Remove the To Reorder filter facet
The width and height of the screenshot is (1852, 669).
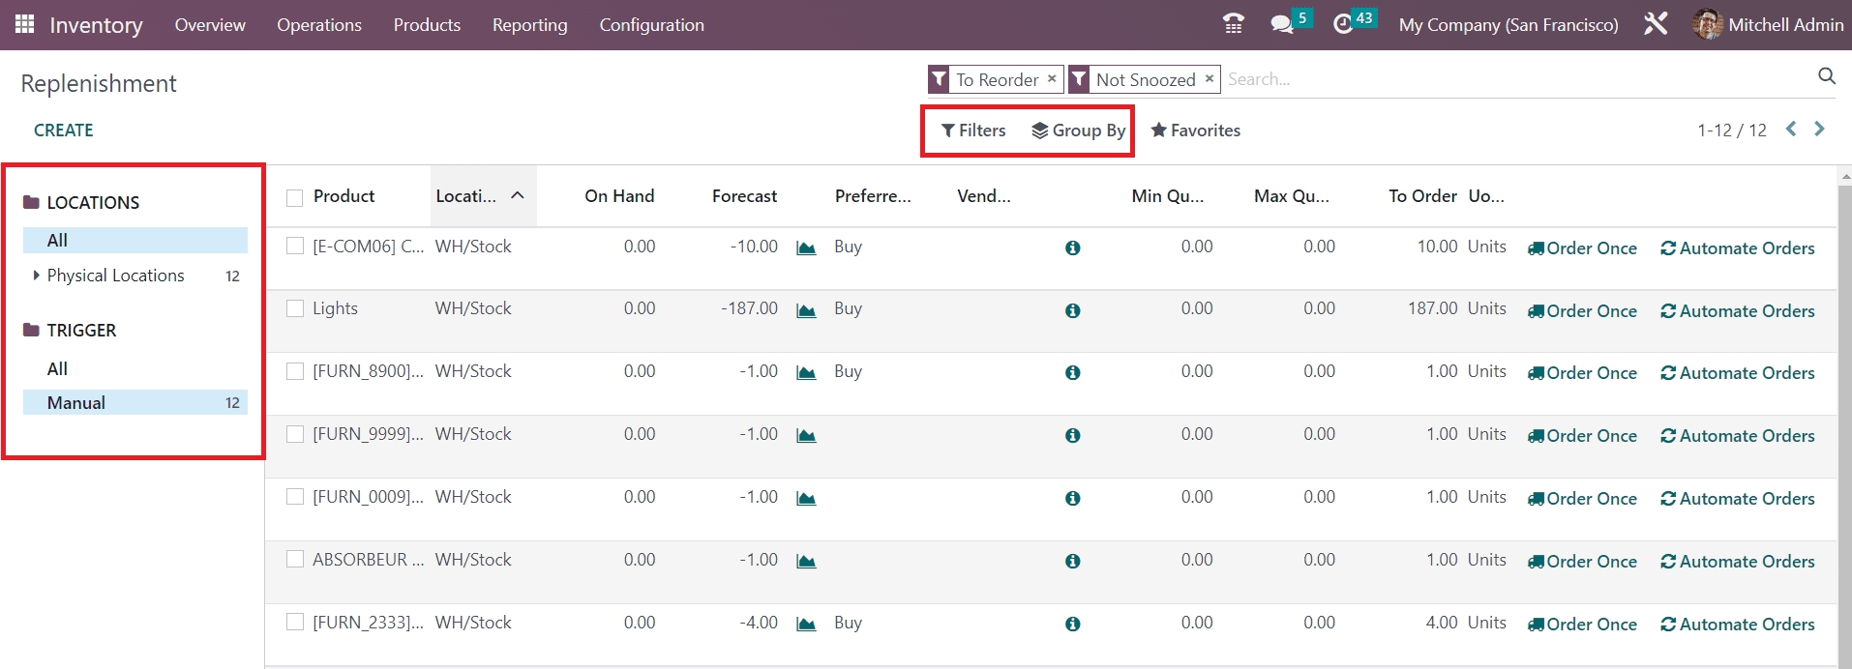pyautogui.click(x=1052, y=79)
